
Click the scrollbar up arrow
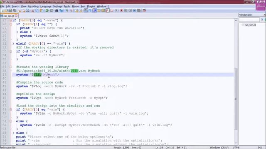pos(236,20)
